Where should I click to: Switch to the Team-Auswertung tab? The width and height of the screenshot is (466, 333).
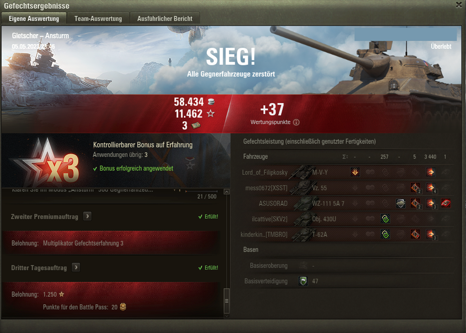pyautogui.click(x=98, y=18)
